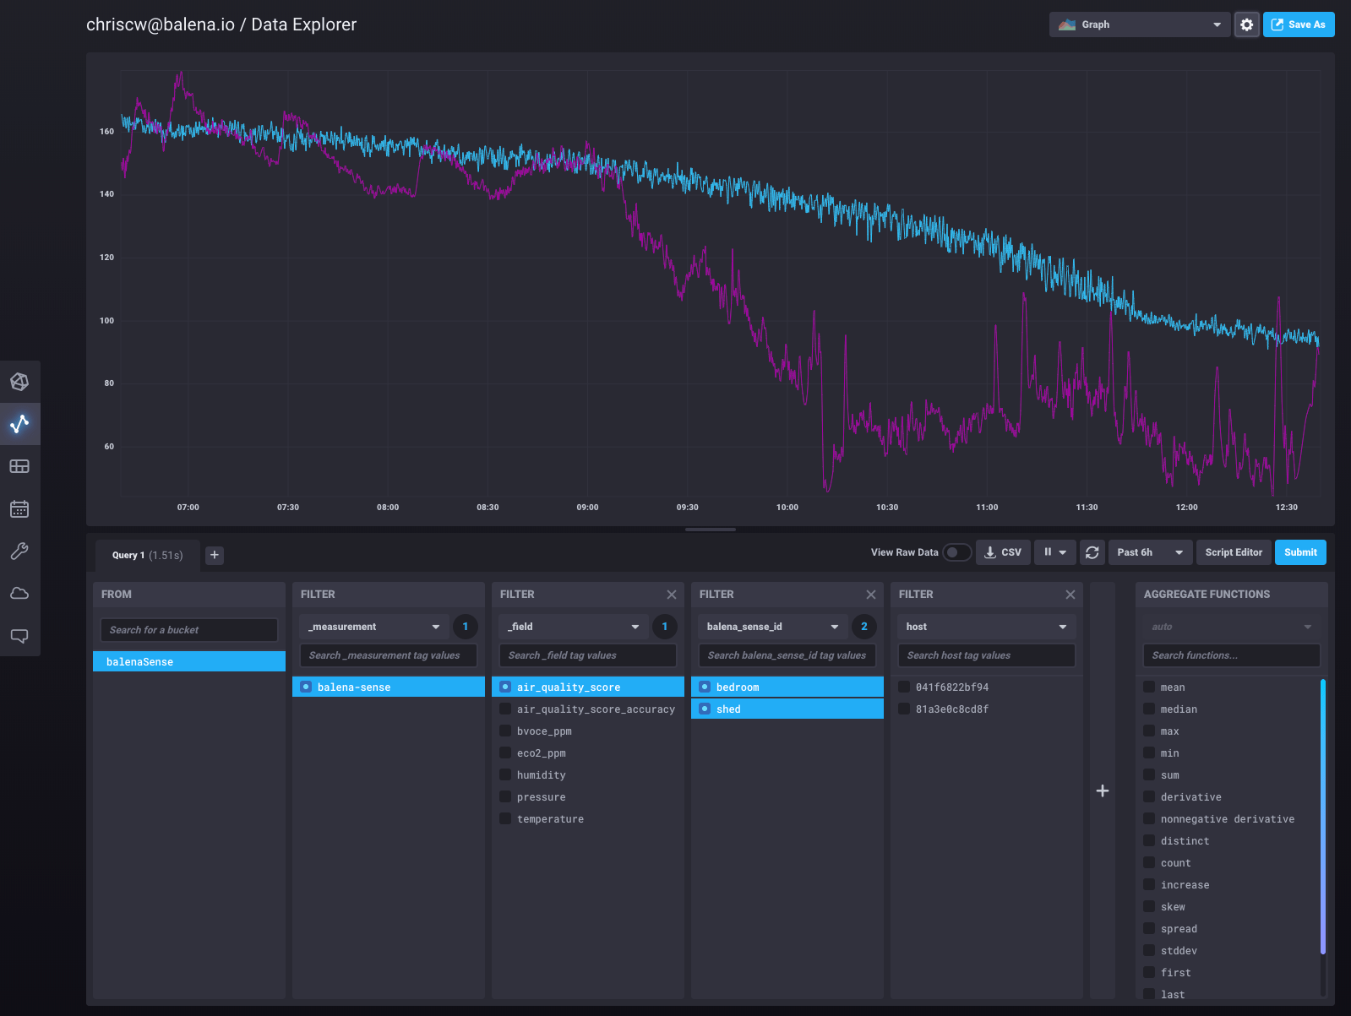This screenshot has width=1351, height=1016.
Task: Expand the Past 6h time range dropdown
Action: [x=1149, y=552]
